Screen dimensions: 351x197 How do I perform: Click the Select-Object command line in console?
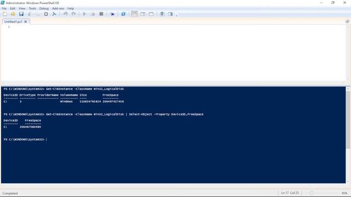pyautogui.click(x=104, y=114)
